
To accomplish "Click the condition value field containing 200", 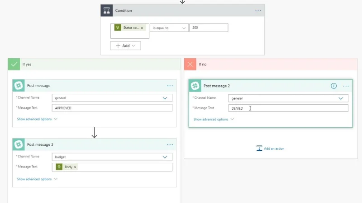I will click(x=209, y=28).
